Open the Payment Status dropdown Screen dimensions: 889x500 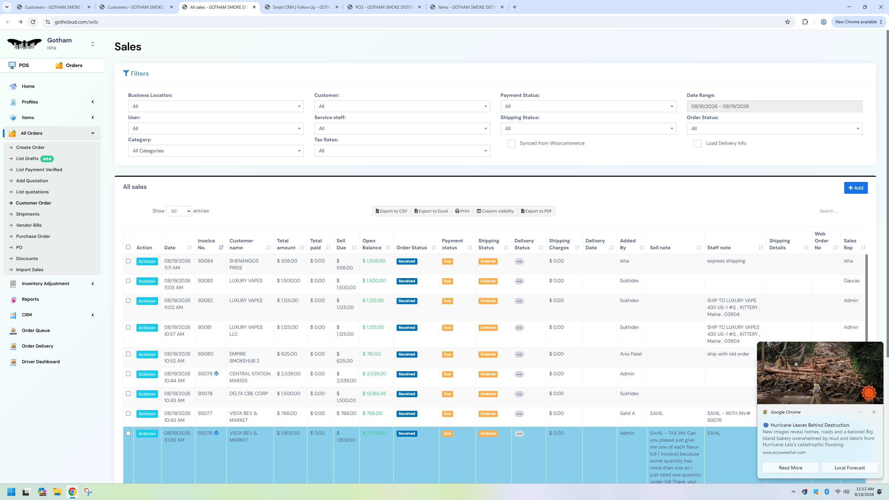[588, 106]
